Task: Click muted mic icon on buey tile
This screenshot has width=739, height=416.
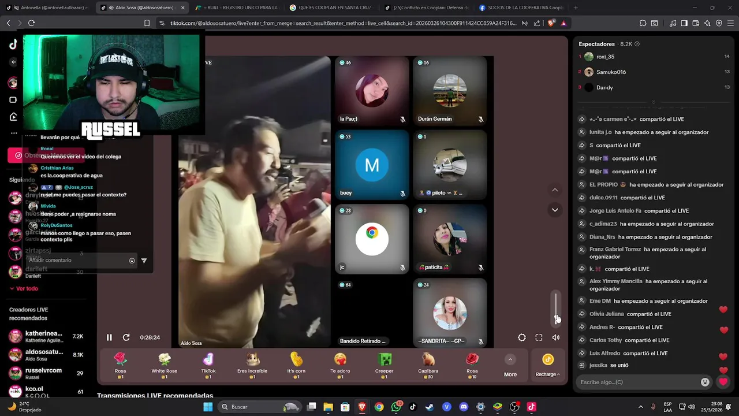Action: 402,193
